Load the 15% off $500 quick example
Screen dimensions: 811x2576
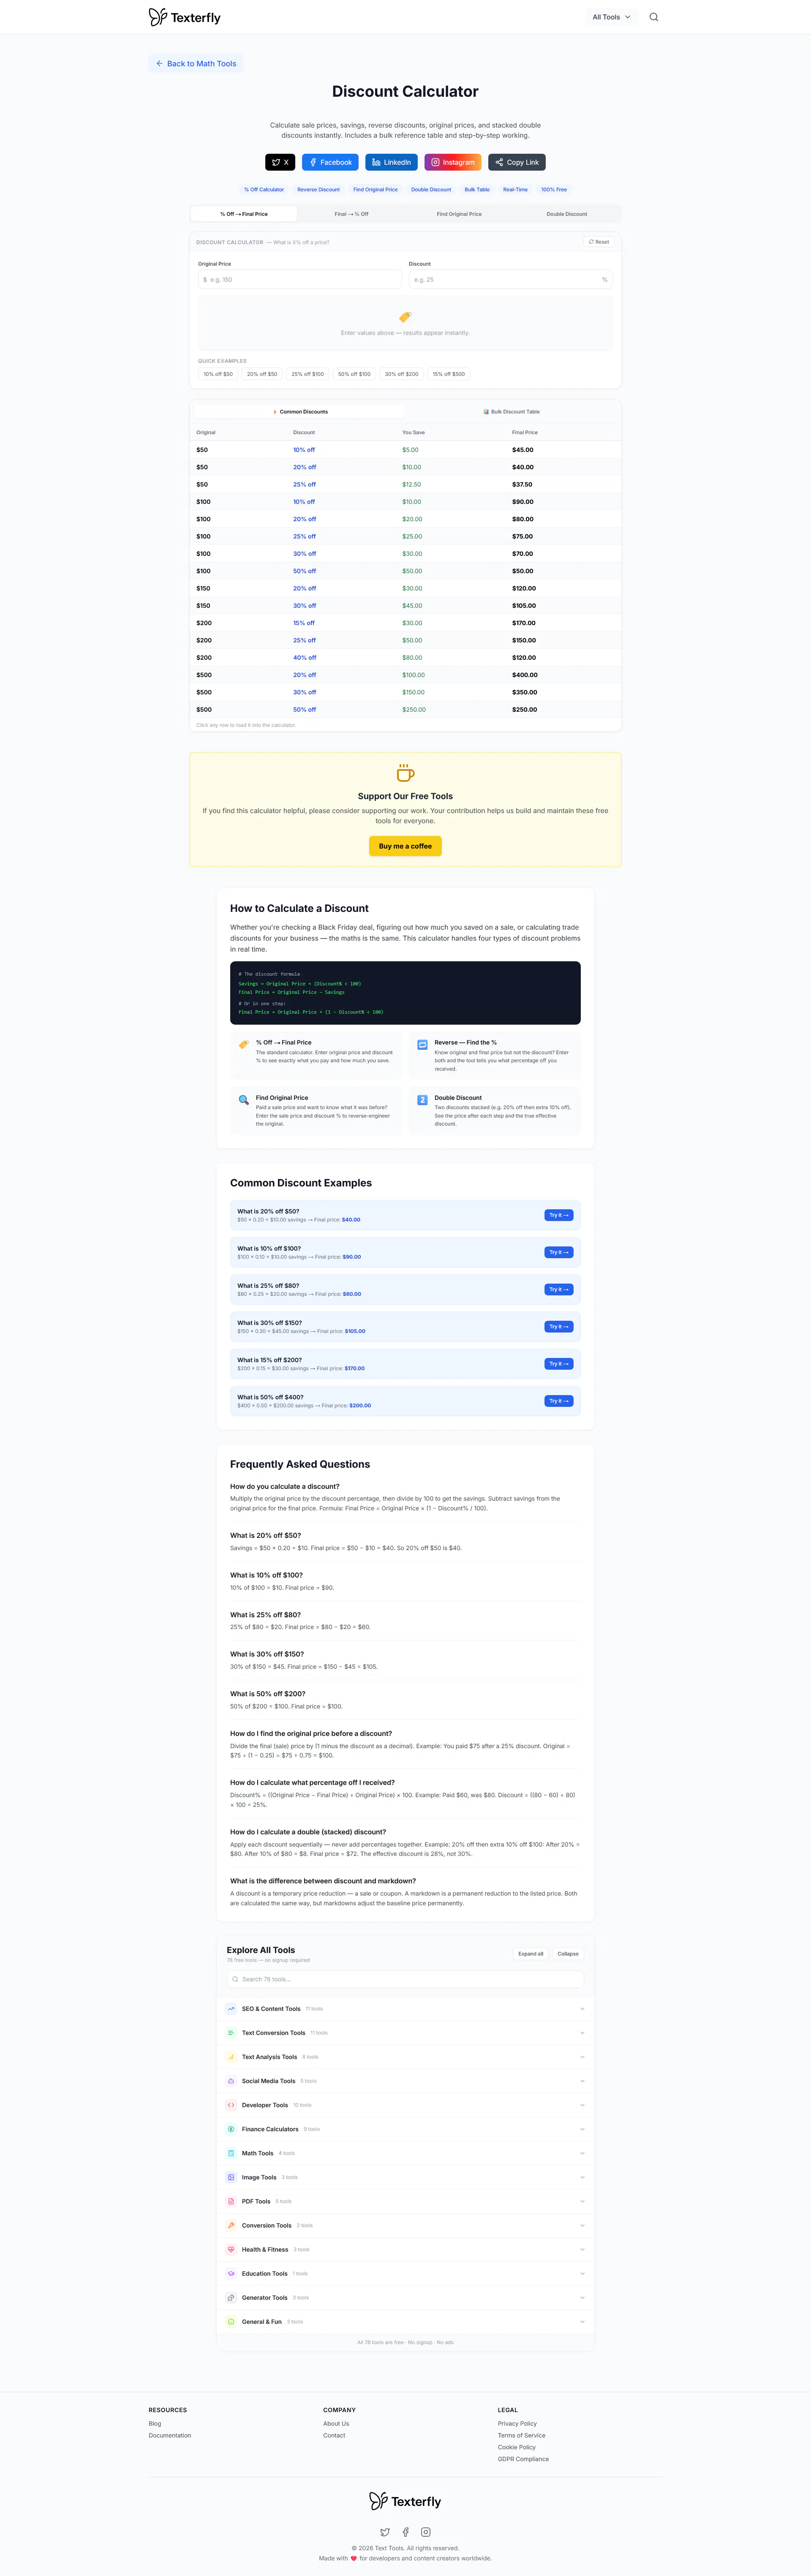pos(449,374)
